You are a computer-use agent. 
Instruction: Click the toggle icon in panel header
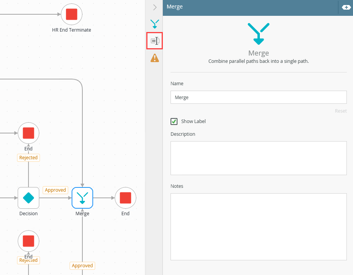(x=345, y=7)
